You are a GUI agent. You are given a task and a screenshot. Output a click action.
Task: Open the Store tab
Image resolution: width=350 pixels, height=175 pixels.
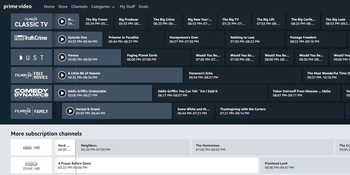(x=63, y=7)
